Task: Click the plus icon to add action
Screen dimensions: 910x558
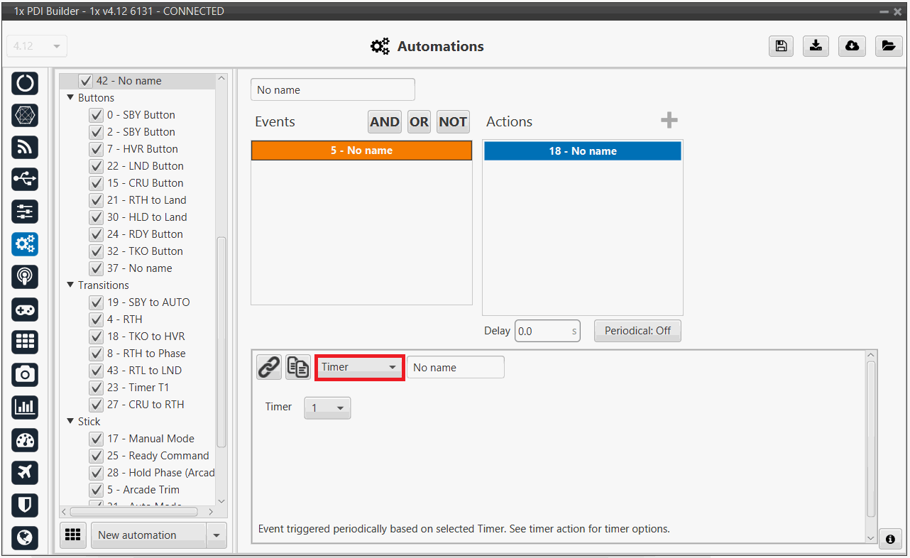Action: tap(669, 121)
